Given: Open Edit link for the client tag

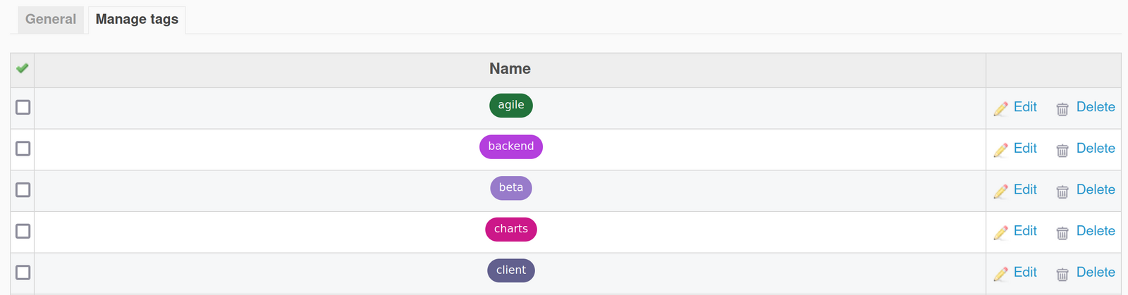Looking at the screenshot, I should tap(1025, 272).
